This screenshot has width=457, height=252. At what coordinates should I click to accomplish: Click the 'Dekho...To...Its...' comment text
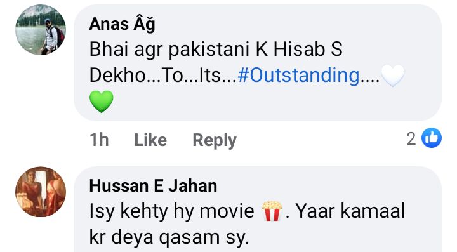click(163, 75)
